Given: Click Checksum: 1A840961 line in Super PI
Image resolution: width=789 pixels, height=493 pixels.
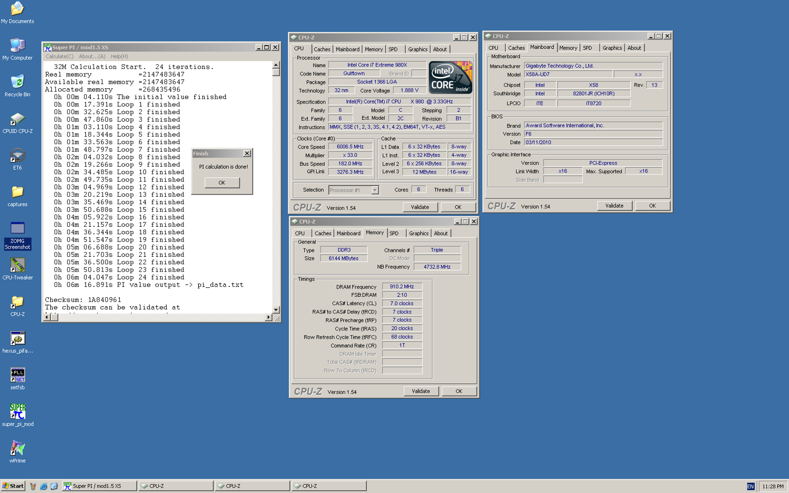Looking at the screenshot, I should [83, 300].
